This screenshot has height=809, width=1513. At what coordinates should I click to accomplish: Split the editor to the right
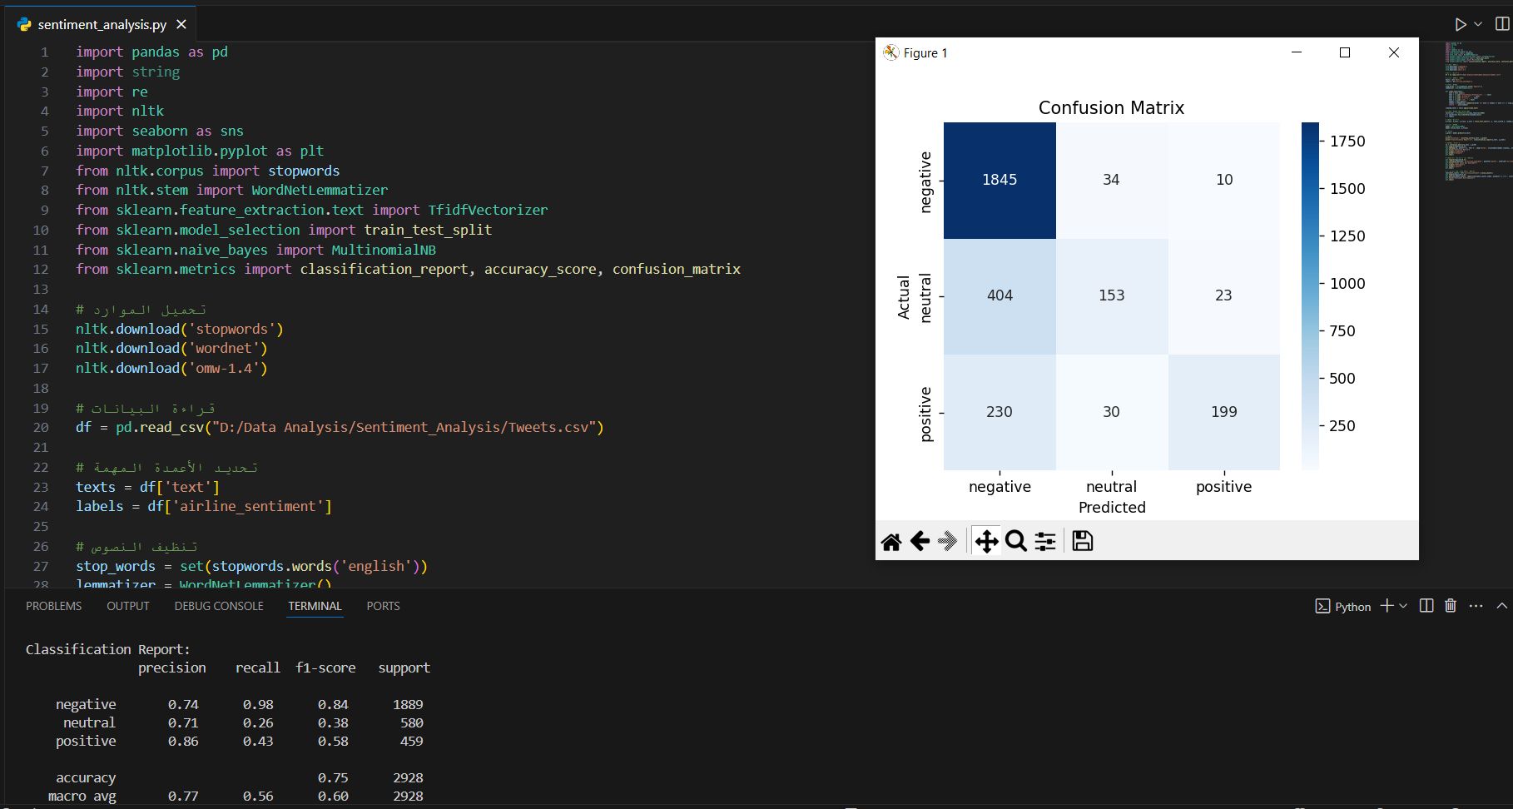[x=1502, y=24]
